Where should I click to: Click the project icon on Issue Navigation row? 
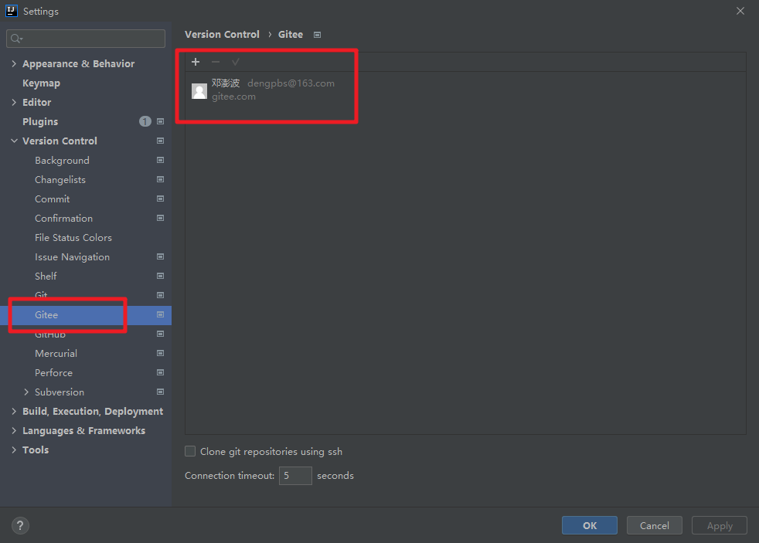[160, 256]
